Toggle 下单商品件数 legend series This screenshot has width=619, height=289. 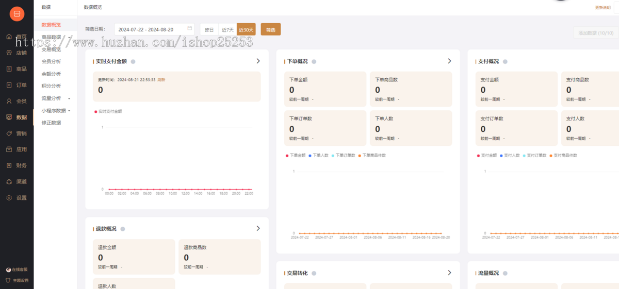[372, 155]
